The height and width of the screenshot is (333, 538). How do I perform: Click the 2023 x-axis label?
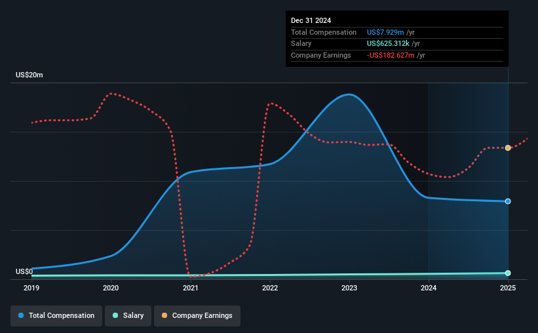[349, 288]
